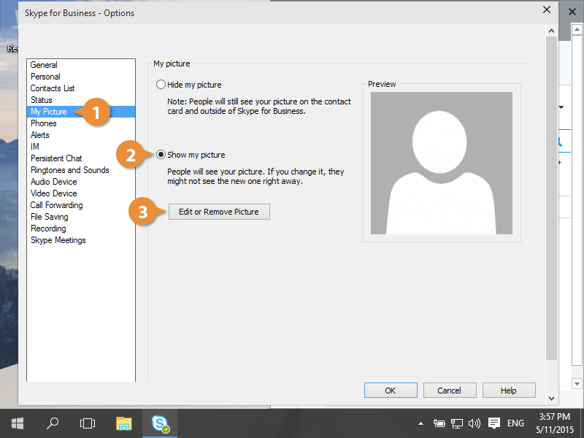584x438 pixels.
Task: Click the Edit or Remove Picture button
Action: (x=219, y=212)
